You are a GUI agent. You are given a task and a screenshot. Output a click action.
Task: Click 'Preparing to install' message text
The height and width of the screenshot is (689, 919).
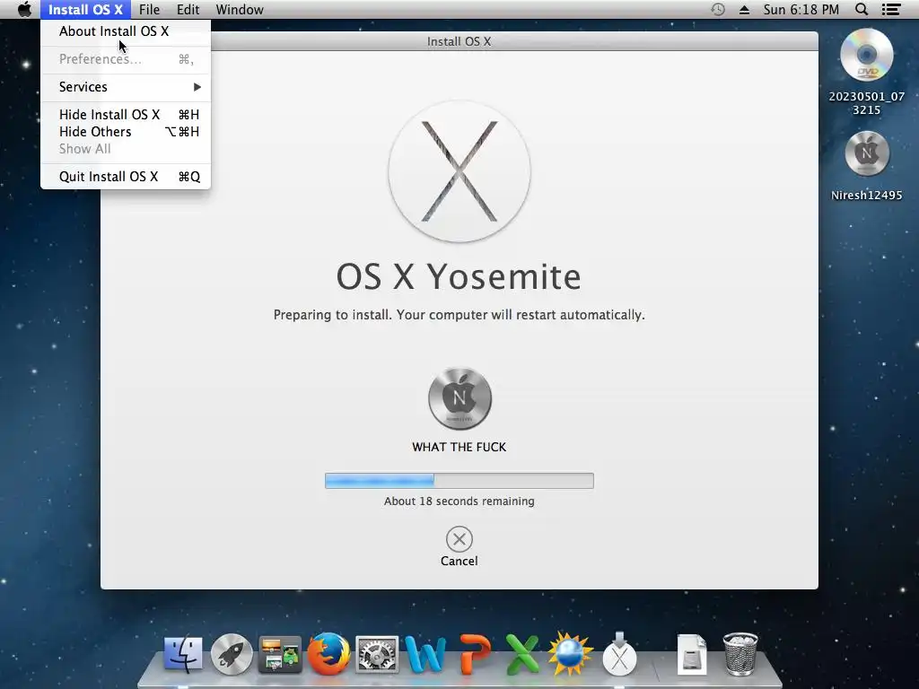[x=459, y=315]
